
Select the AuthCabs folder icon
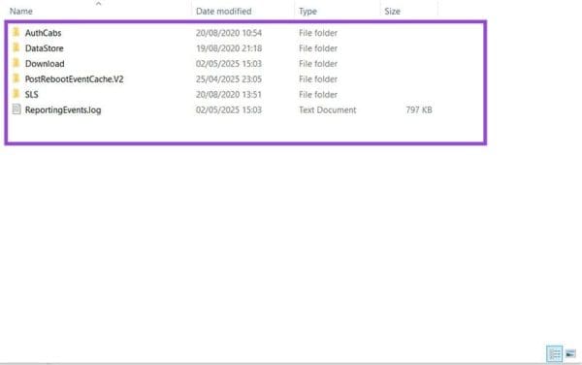pos(16,32)
